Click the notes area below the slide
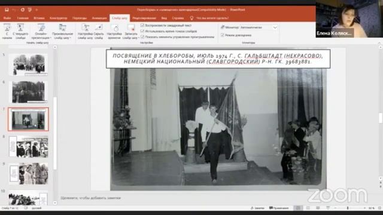This screenshot has height=215, width=383. coord(217,198)
